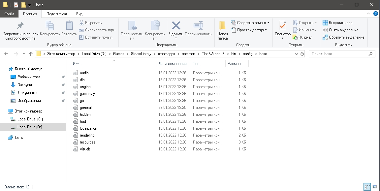Switch to large icons view
The width and height of the screenshot is (380, 191).
pos(374,187)
